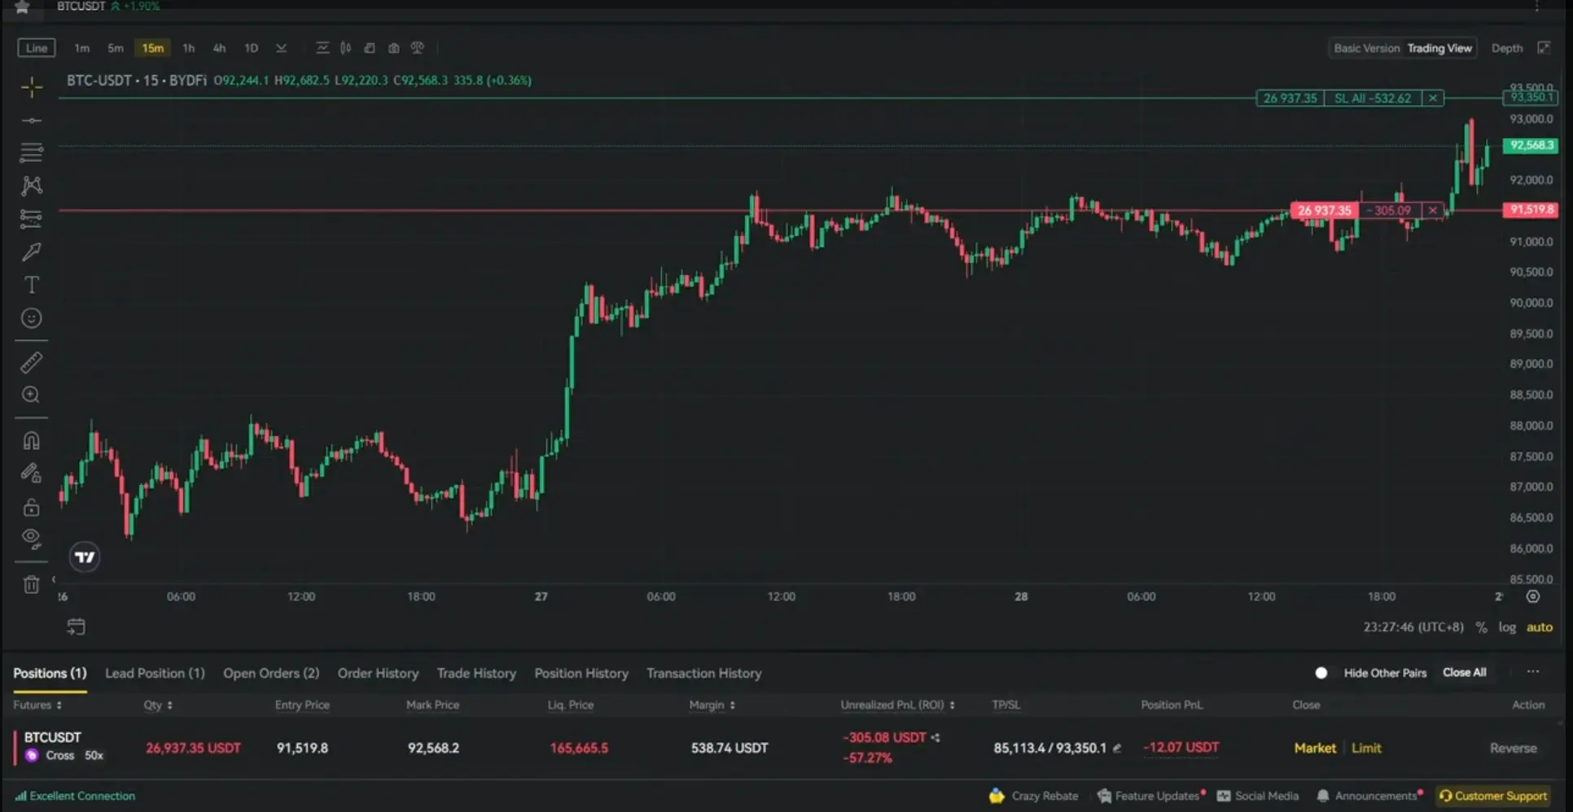Hide all drawings with the eye icon
Viewport: 1573px width, 812px height.
pos(32,538)
